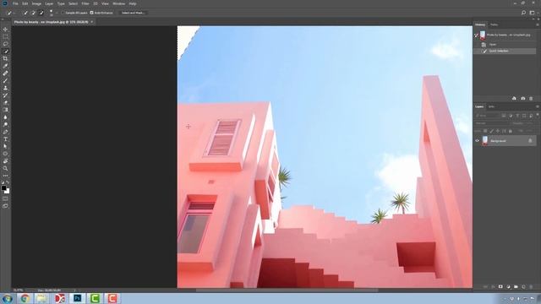Select the Quick Selection tool in toolbox
This screenshot has width=541, height=304.
pyautogui.click(x=5, y=52)
